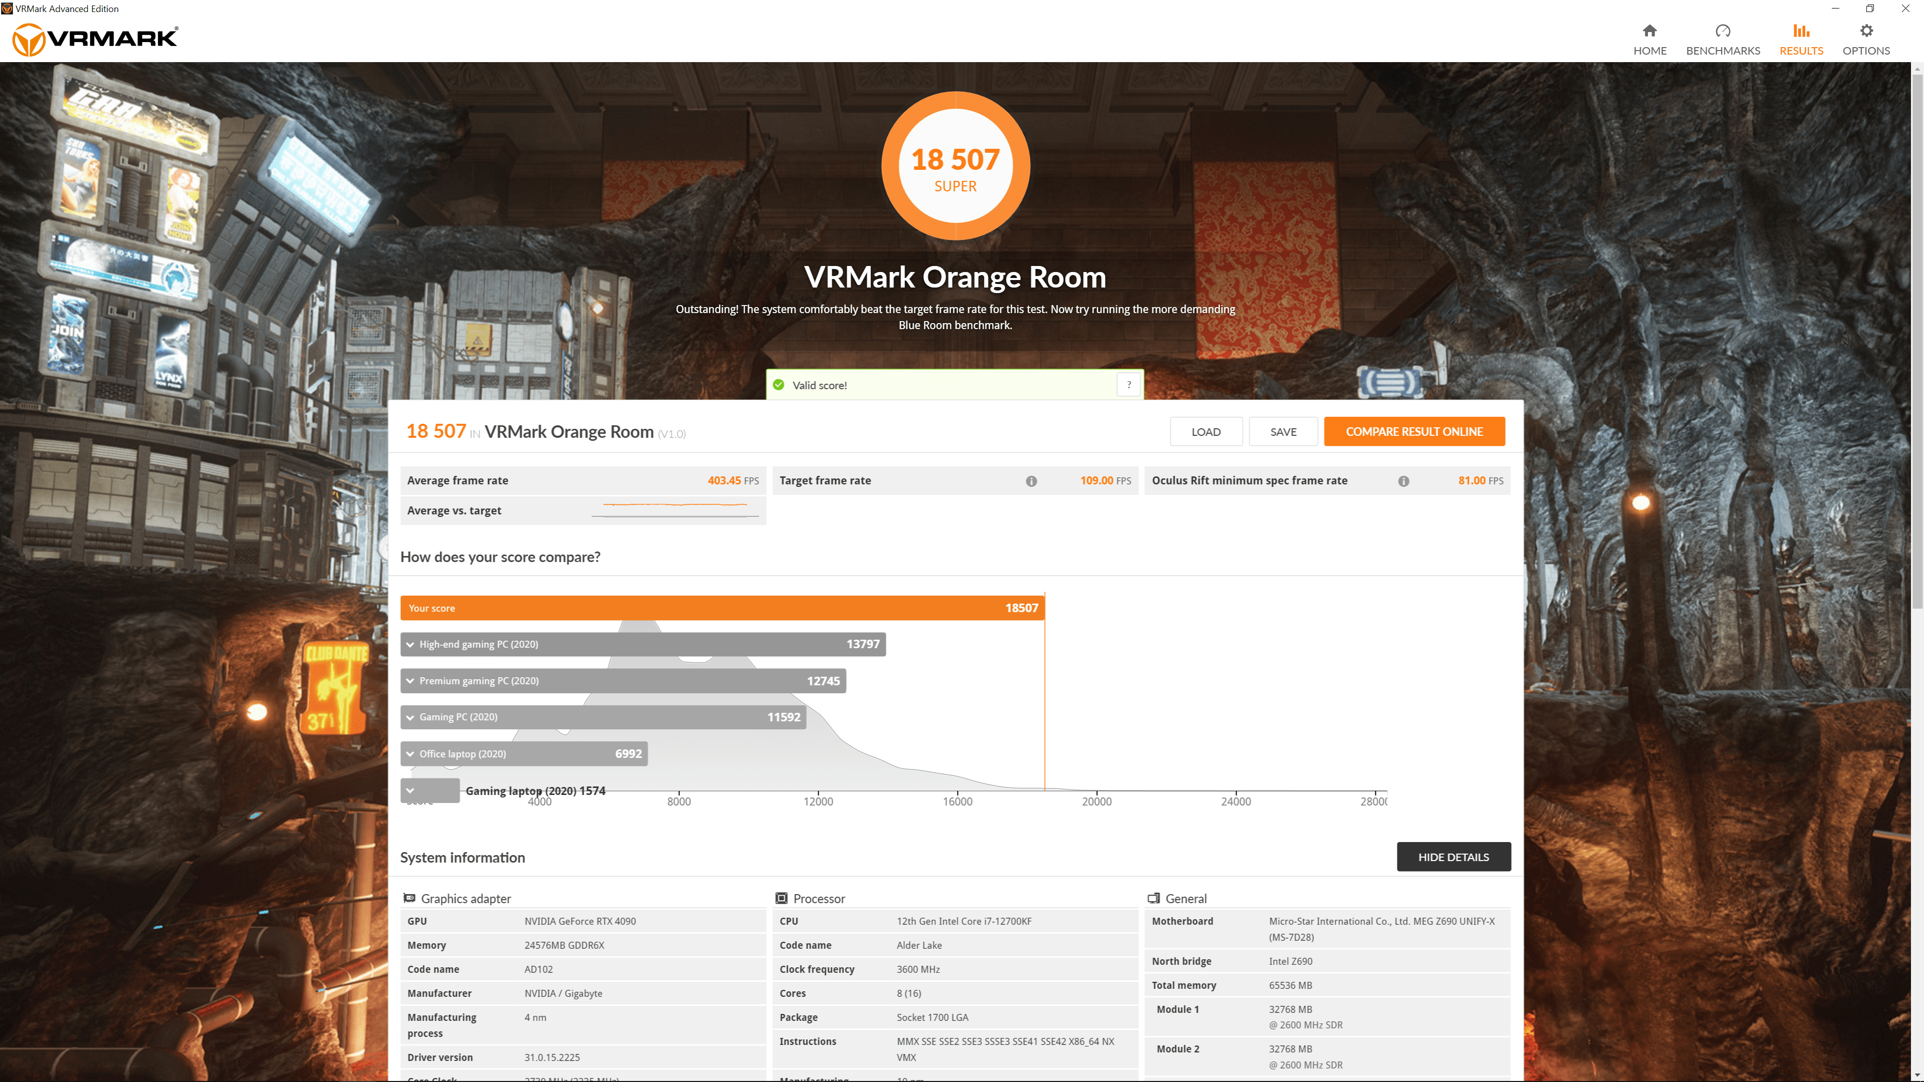Viewport: 1924px width, 1082px height.
Task: Click the AD102 code name value
Action: 539,969
